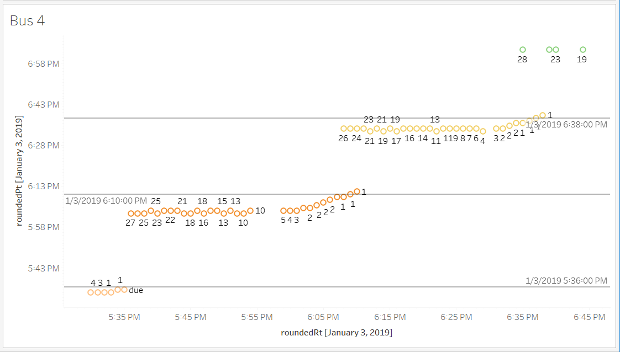Select the roundedPt vertical axis title
This screenshot has width=620, height=352.
tap(19, 170)
